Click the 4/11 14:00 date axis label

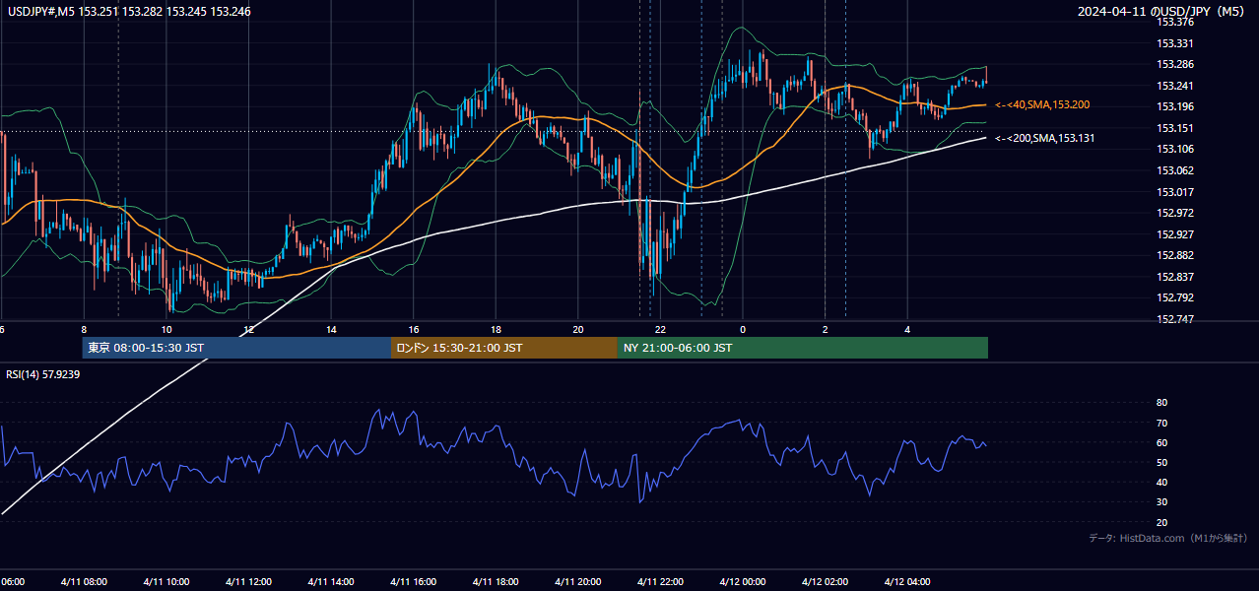[x=331, y=582]
